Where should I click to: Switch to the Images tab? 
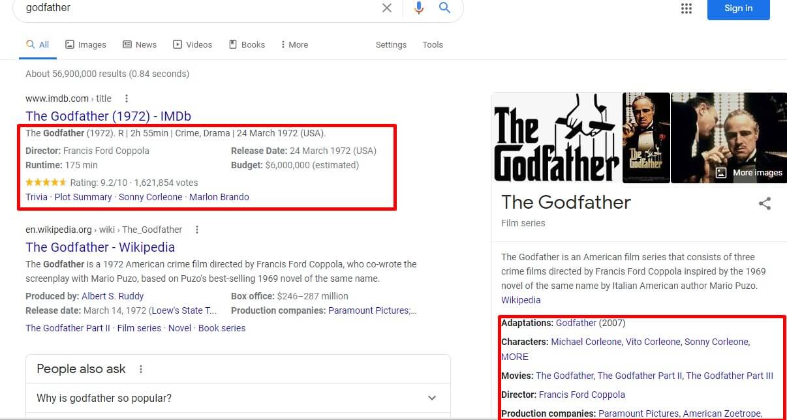click(85, 44)
